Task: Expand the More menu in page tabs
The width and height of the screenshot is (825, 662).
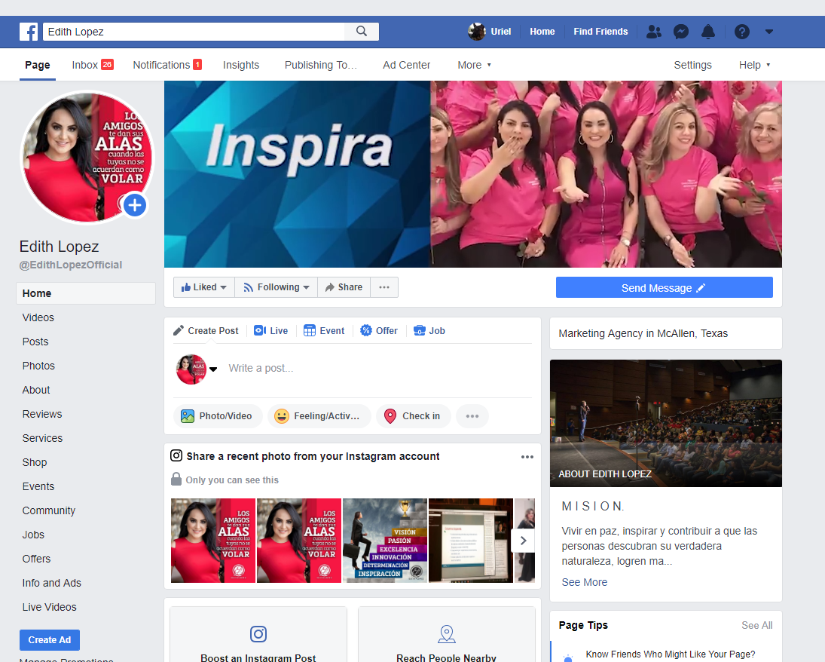Action: tap(474, 65)
